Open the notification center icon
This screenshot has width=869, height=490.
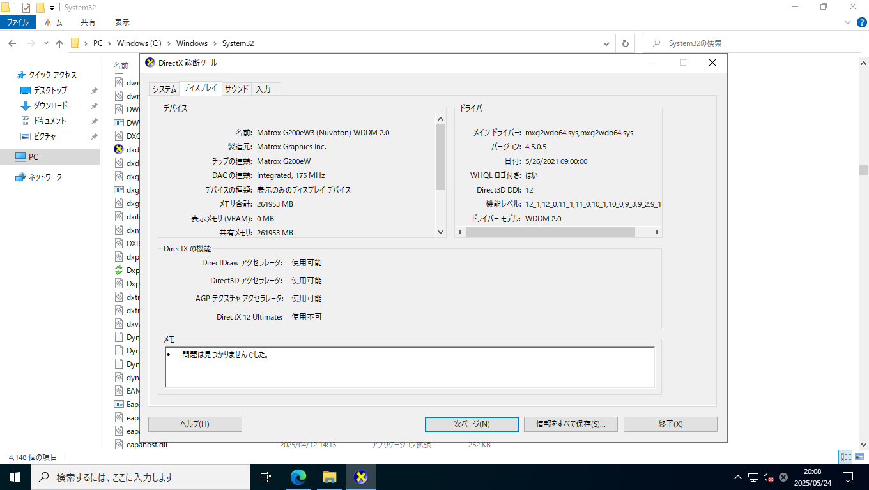point(848,477)
